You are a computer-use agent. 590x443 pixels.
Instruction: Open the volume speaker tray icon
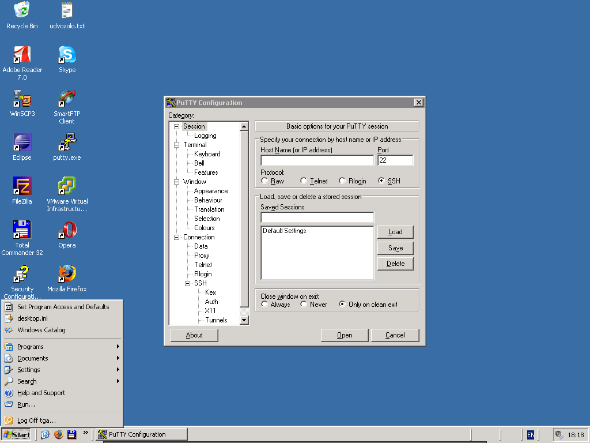click(559, 435)
